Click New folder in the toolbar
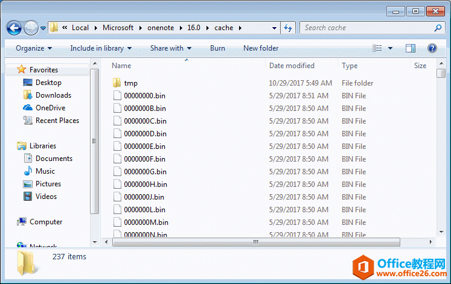The width and height of the screenshot is (451, 284). 261,48
